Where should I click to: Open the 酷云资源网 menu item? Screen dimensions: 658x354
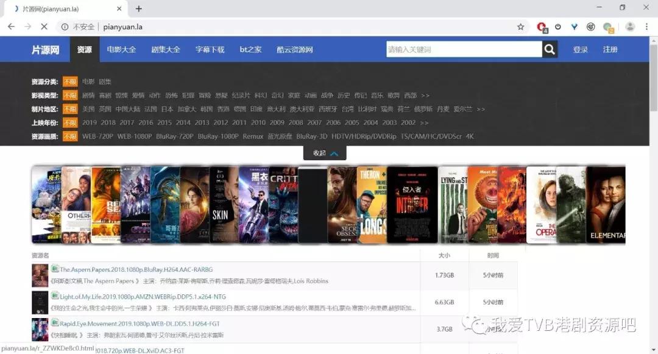[295, 49]
